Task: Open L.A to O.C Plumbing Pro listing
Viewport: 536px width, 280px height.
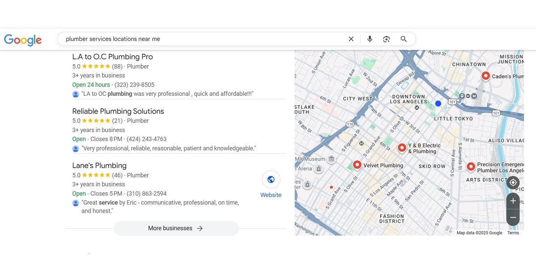Action: click(113, 57)
